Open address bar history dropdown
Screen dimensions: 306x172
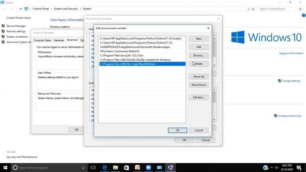[x=249, y=9]
